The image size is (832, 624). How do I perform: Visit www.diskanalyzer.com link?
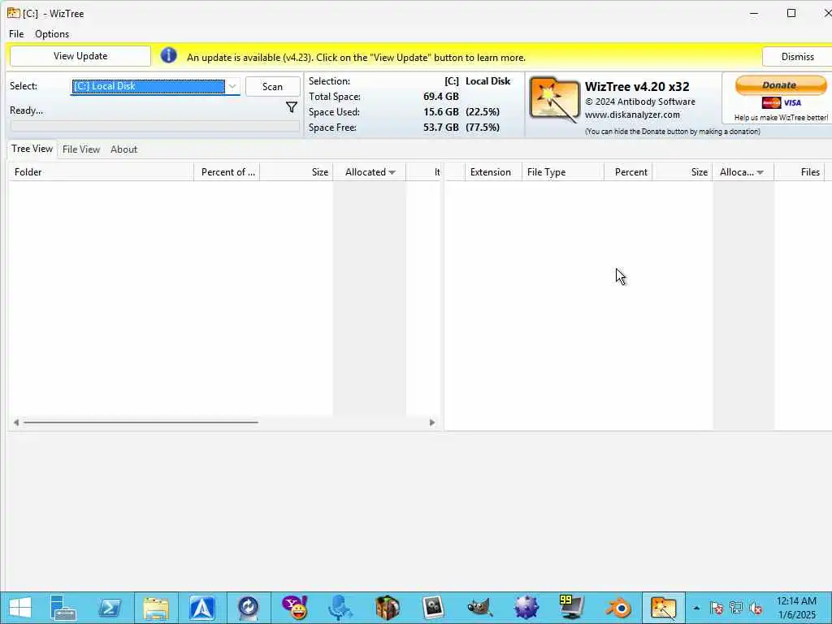pyautogui.click(x=632, y=115)
